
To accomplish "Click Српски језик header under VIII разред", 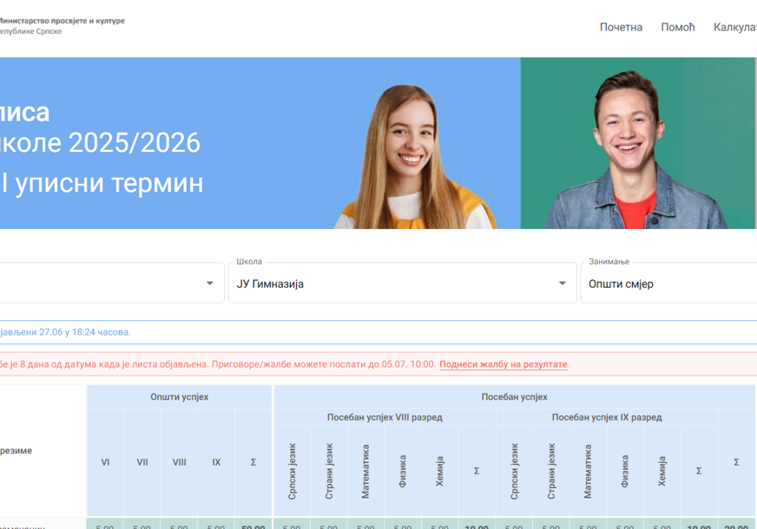I will click(x=292, y=471).
